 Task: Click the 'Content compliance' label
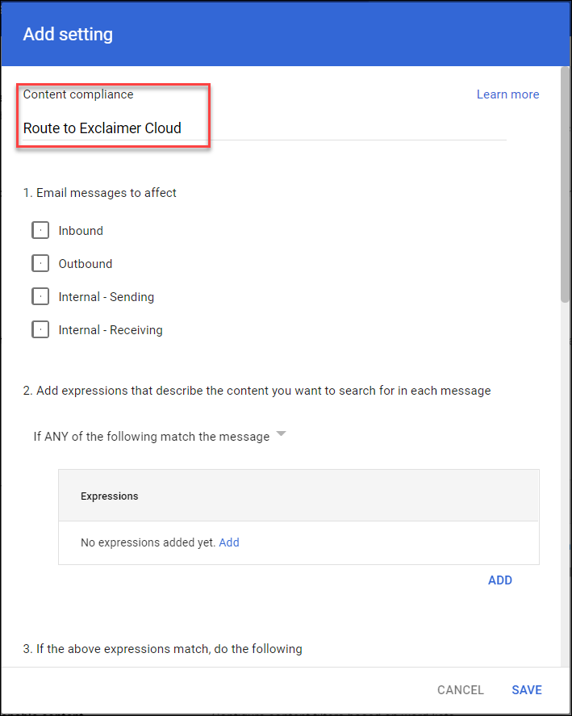pos(78,94)
